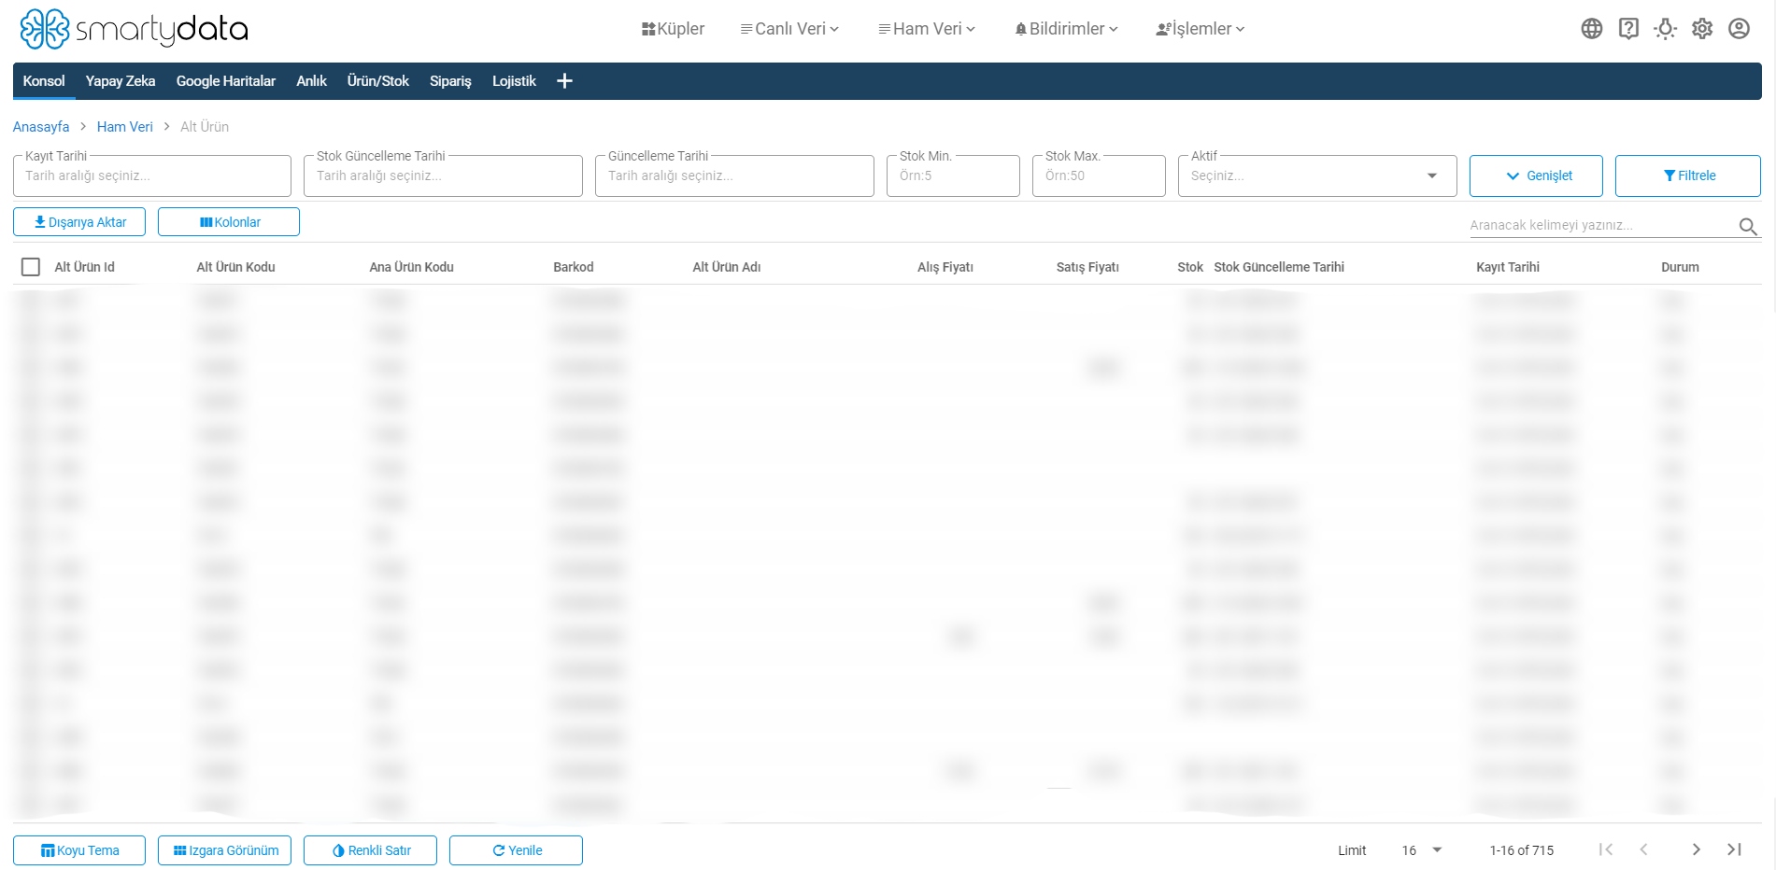Sort by Kayıt Tarihi column header
Viewport: 1776px width, 870px height.
pos(1508,267)
